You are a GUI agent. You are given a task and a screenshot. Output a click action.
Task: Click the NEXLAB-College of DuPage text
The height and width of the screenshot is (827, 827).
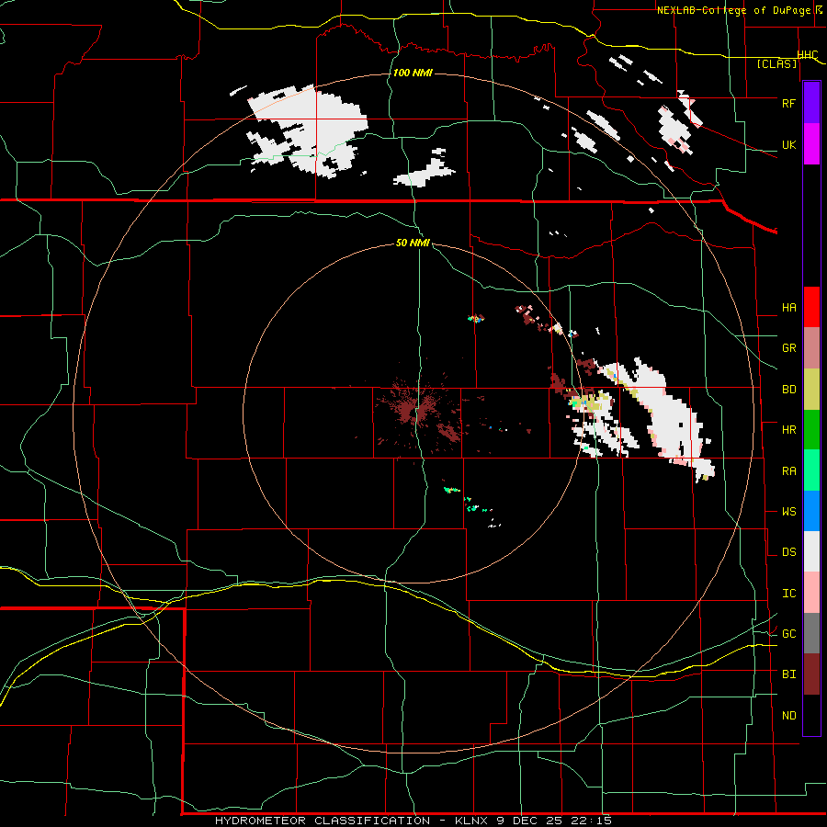735,10
